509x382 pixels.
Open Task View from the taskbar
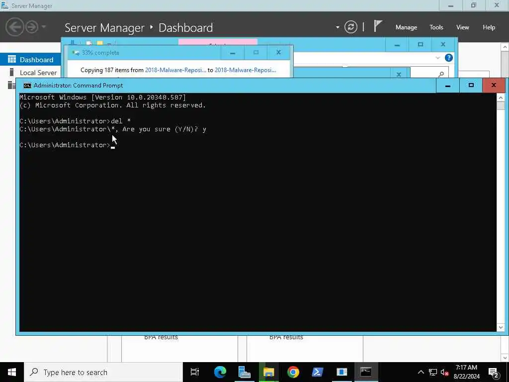(195, 372)
